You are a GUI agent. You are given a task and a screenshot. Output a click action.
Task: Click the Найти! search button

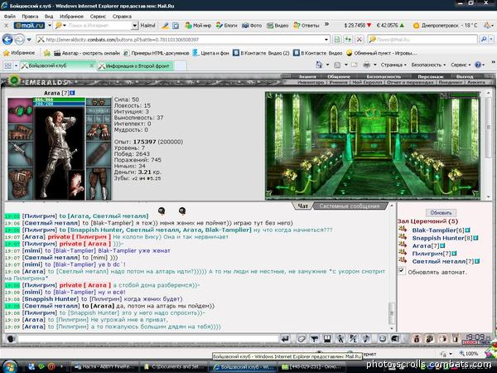147,26
